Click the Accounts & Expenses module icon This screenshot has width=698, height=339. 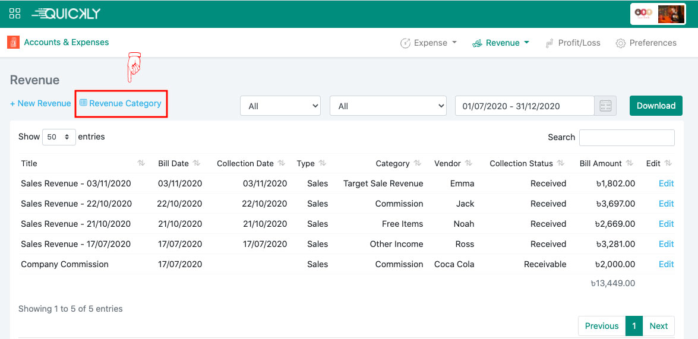13,43
